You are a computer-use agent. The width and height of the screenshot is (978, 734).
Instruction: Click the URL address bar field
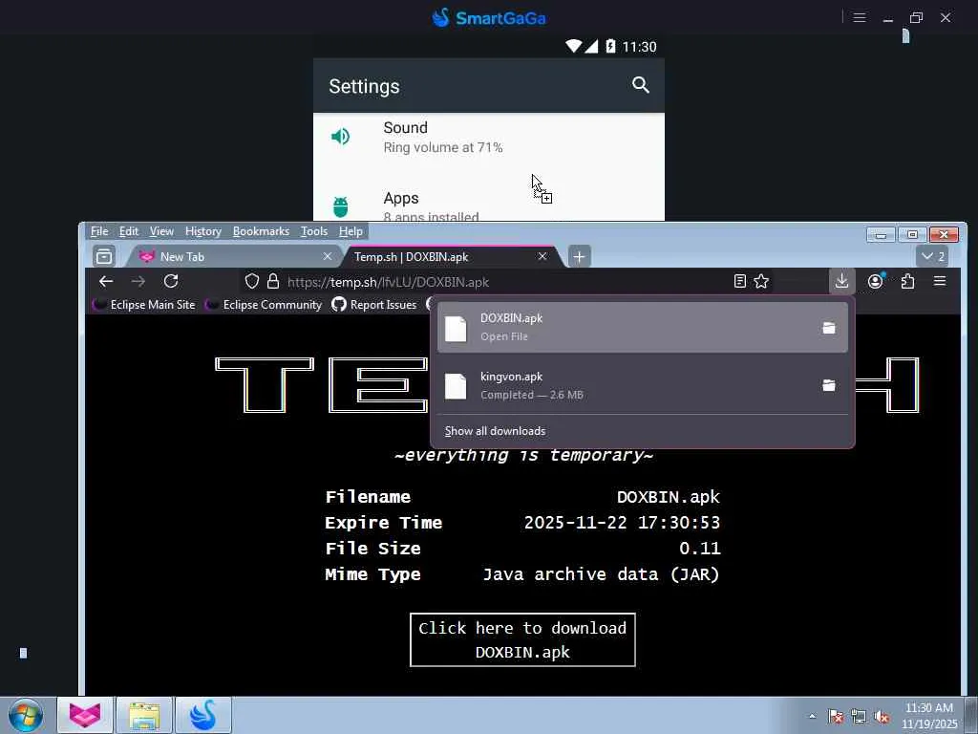505,282
